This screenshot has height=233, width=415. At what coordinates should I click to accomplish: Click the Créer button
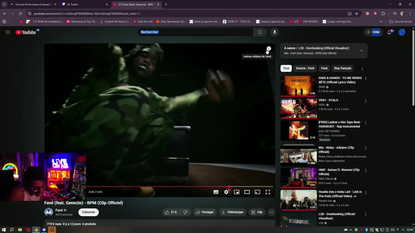pyautogui.click(x=373, y=32)
